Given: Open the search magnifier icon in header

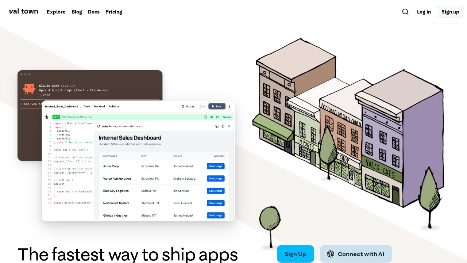Looking at the screenshot, I should [405, 12].
